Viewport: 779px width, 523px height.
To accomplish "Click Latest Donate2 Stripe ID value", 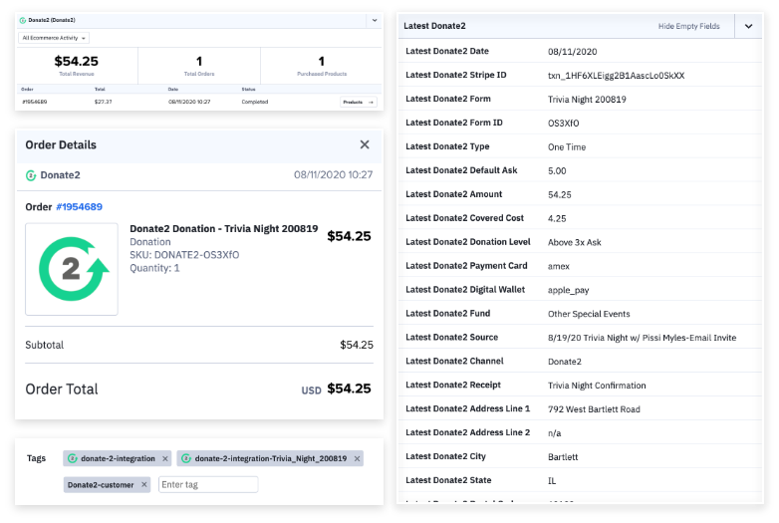I will 616,76.
